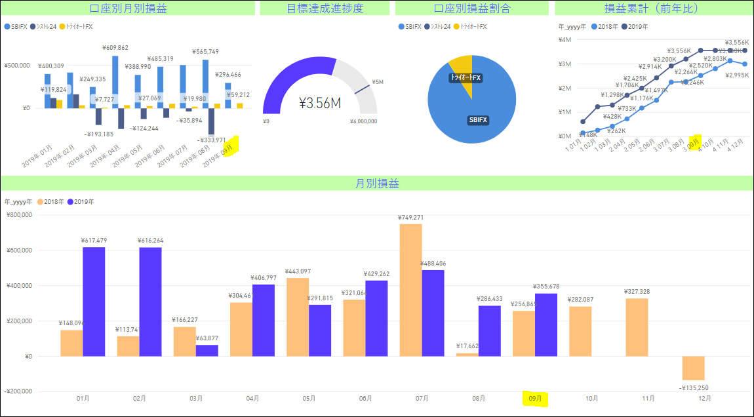This screenshot has height=417, width=754.
Task: Select the 2018年 bar for 01月 (¥148,096)
Action: click(x=71, y=343)
